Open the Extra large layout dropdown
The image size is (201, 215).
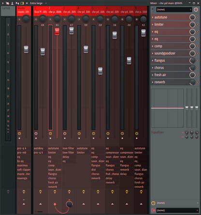tap(36, 3)
